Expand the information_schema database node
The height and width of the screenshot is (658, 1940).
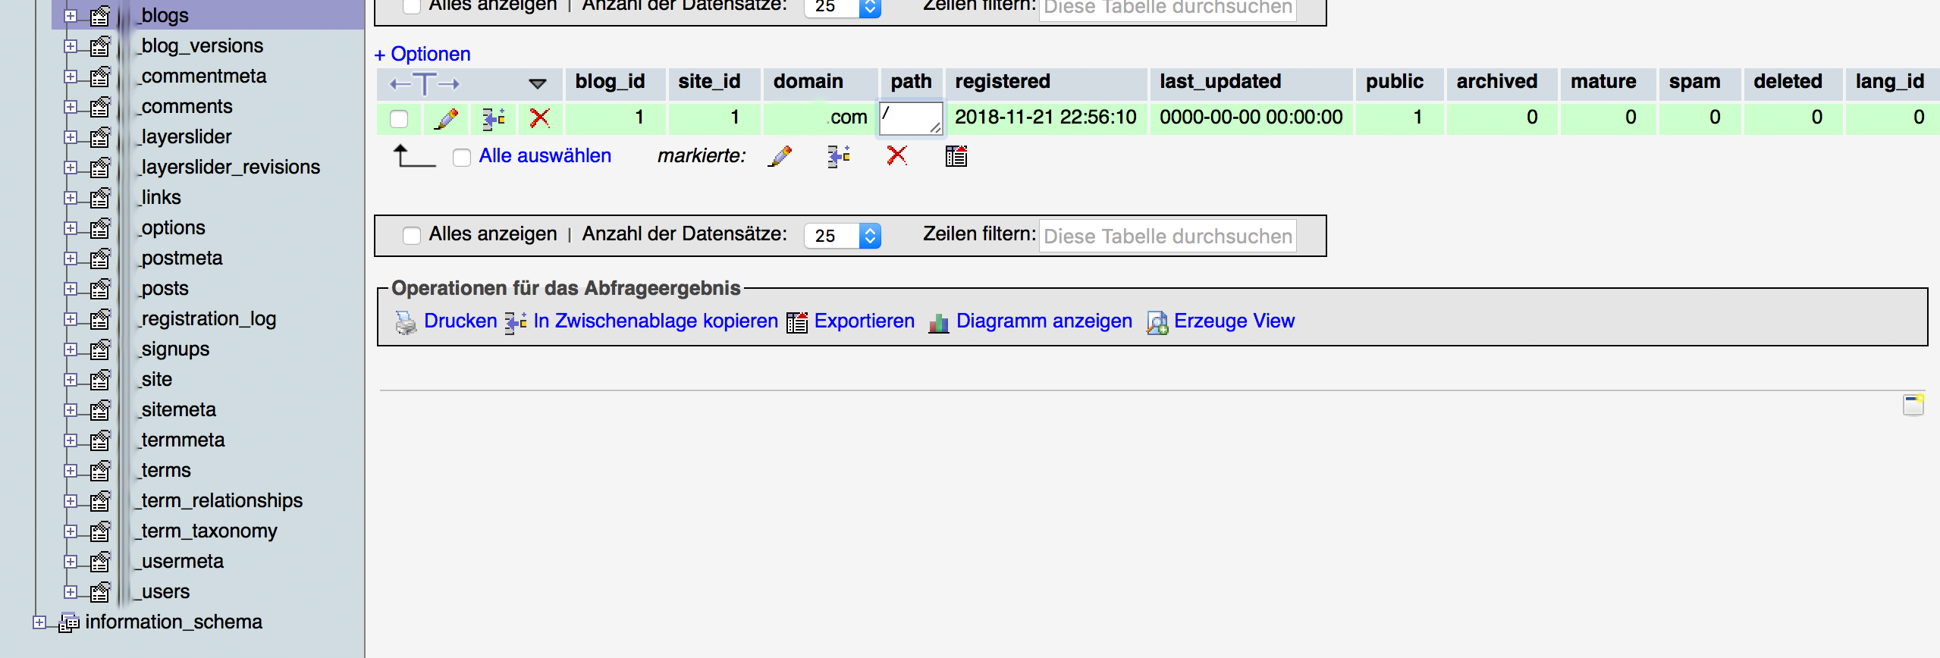click(x=39, y=622)
